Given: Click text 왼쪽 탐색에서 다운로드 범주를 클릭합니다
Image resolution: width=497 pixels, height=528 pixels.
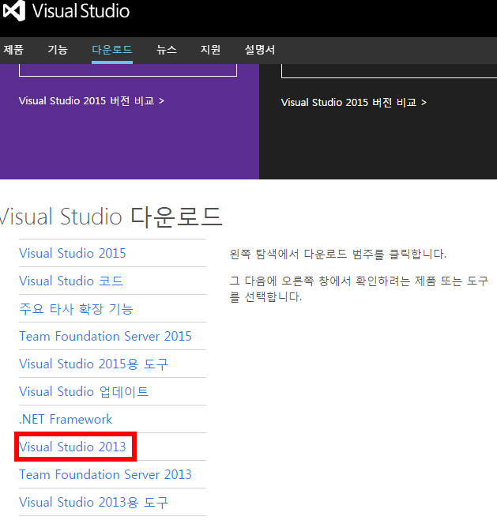Looking at the screenshot, I should [337, 254].
